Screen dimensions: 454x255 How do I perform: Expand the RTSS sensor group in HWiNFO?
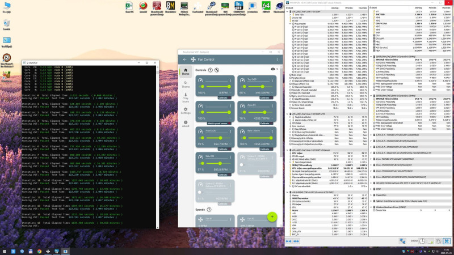point(371,189)
